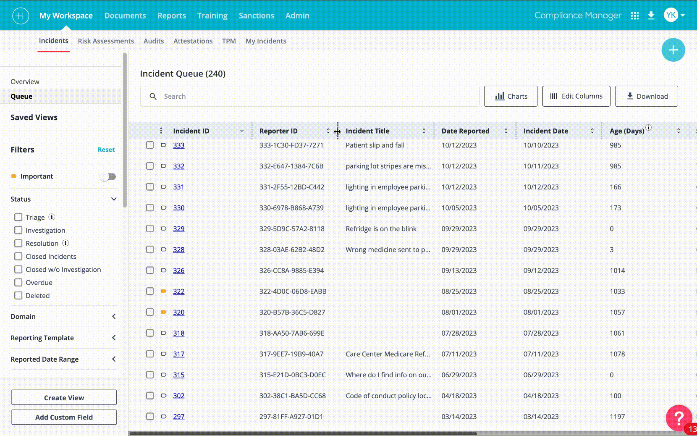Viewport: 697px width, 436px height.
Task: Reset filters via the Reset link
Action: (106, 150)
